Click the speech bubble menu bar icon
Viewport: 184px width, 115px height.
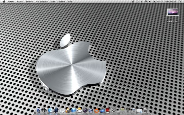pos(137,2)
